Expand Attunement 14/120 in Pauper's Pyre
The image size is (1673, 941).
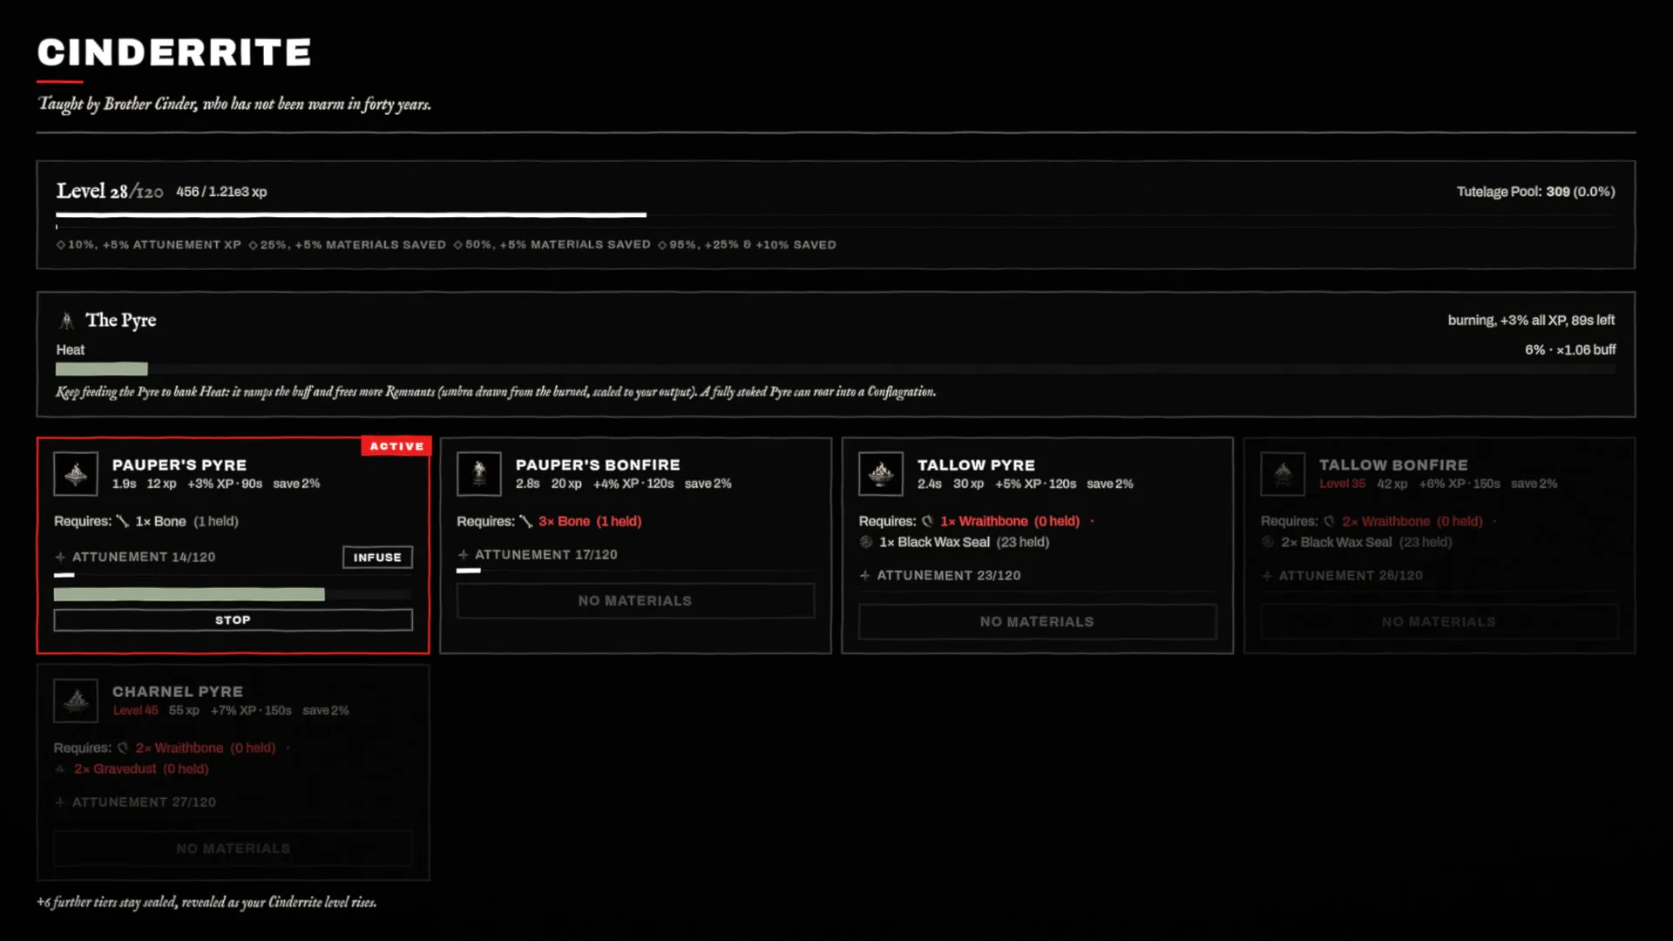[x=135, y=557]
